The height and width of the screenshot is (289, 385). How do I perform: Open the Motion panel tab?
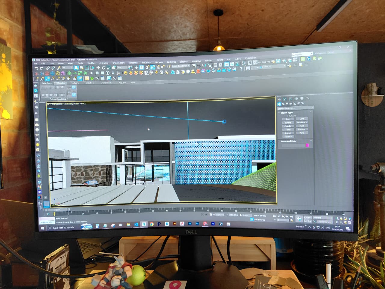(296, 99)
